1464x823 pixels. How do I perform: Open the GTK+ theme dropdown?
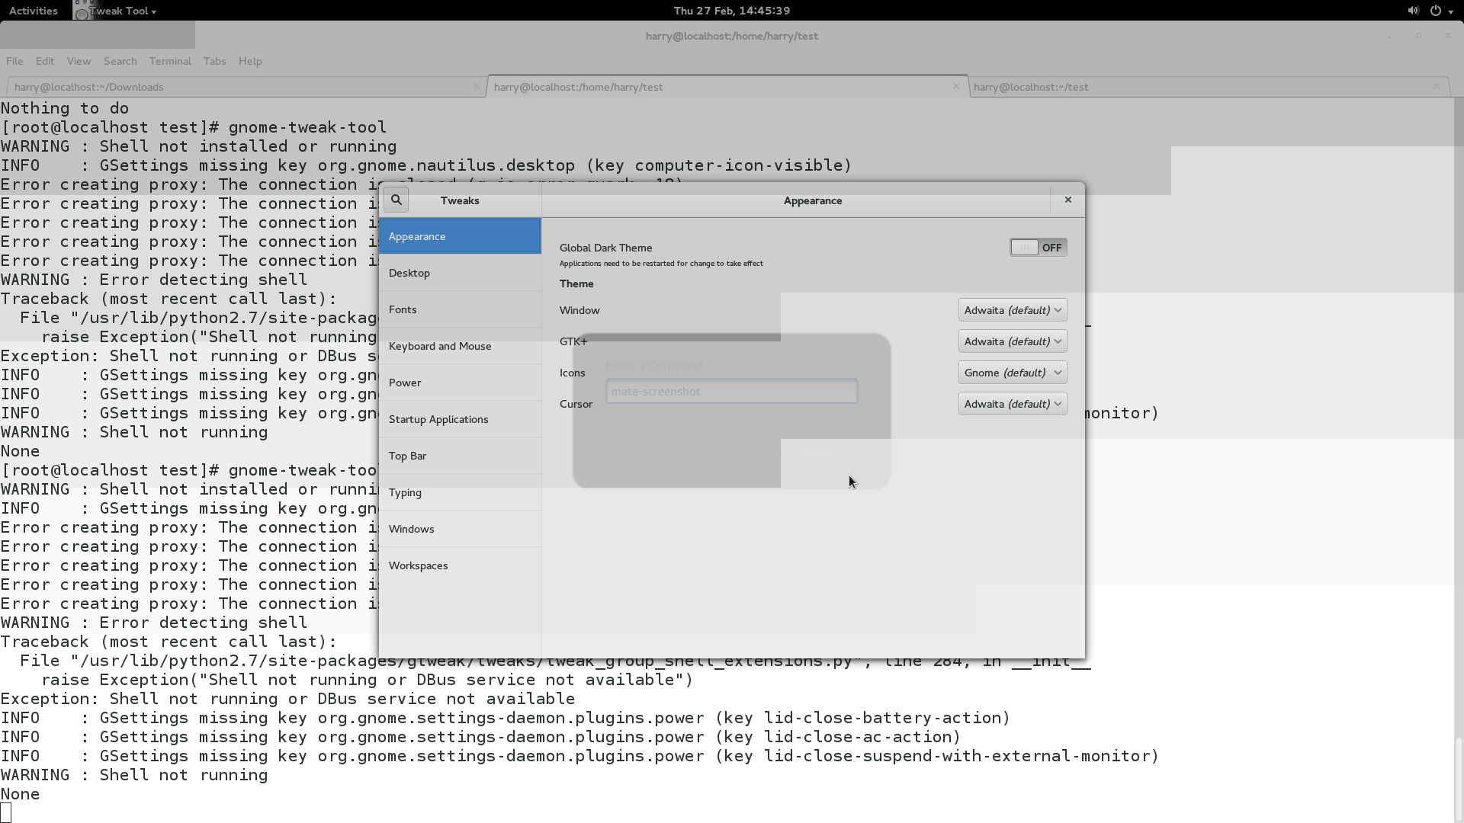pyautogui.click(x=1013, y=341)
